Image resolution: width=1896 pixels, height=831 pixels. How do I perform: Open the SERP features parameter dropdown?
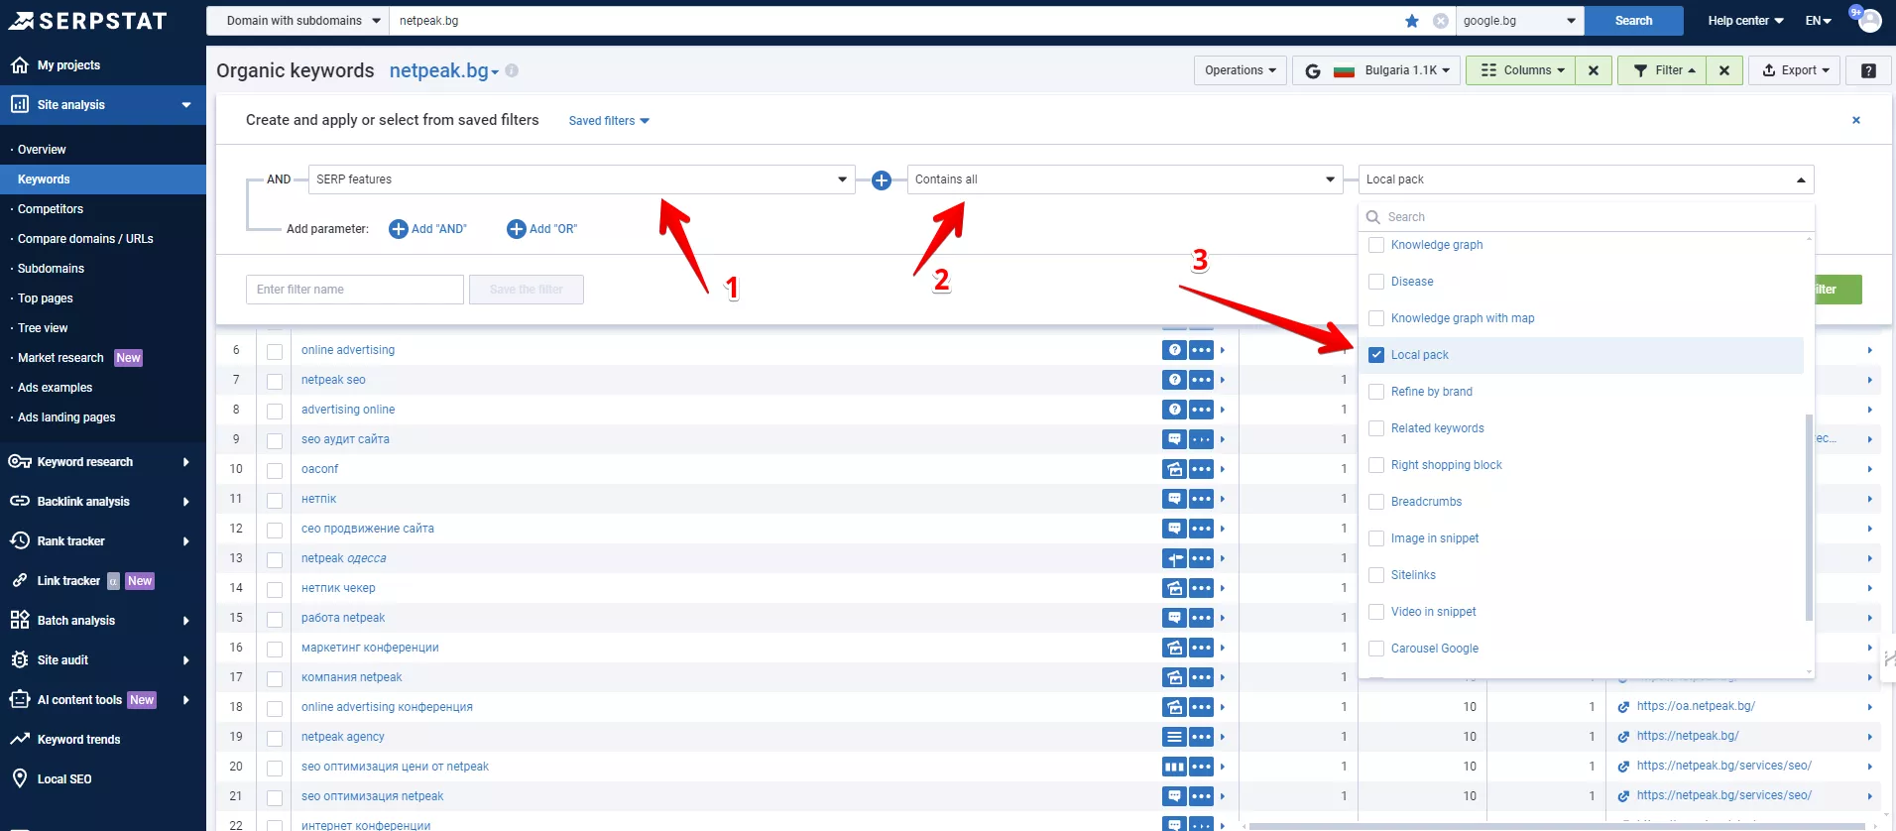(582, 179)
